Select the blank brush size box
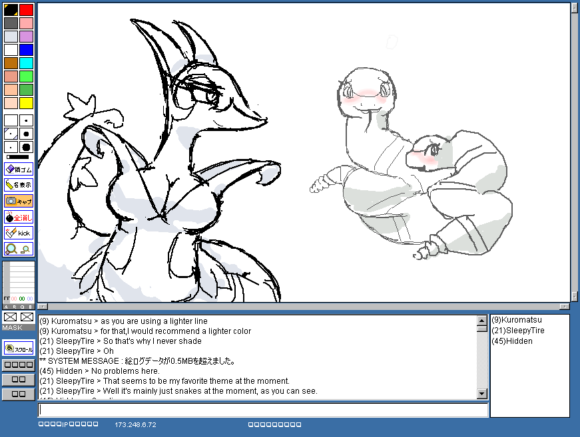This screenshot has width=580, height=437. pos(11,120)
